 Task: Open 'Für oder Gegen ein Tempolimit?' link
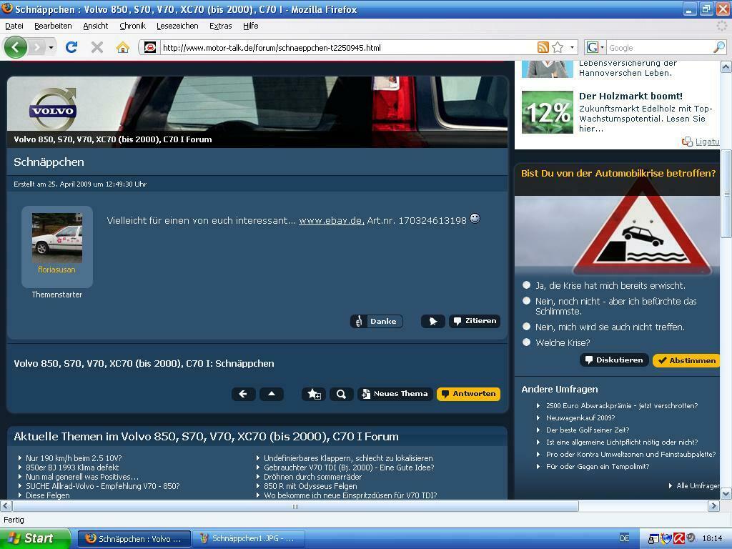point(598,466)
